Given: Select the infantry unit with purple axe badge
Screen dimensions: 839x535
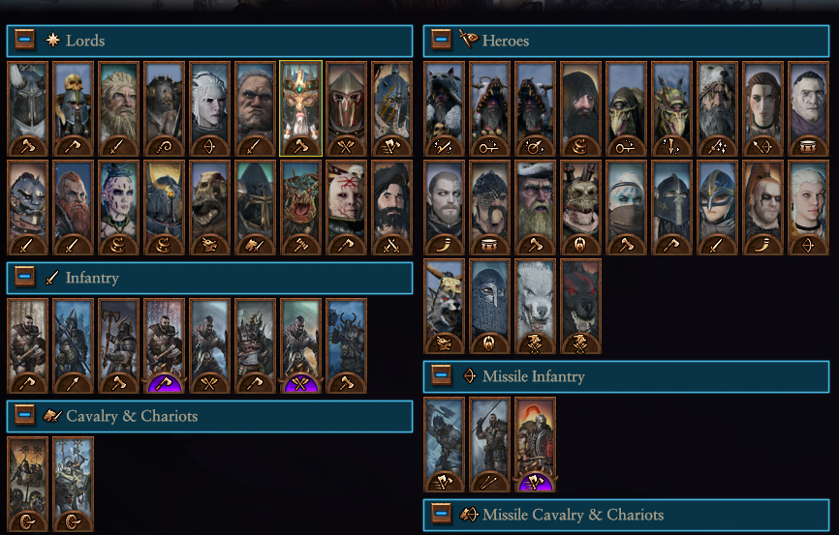Looking at the screenshot, I should (x=165, y=345).
